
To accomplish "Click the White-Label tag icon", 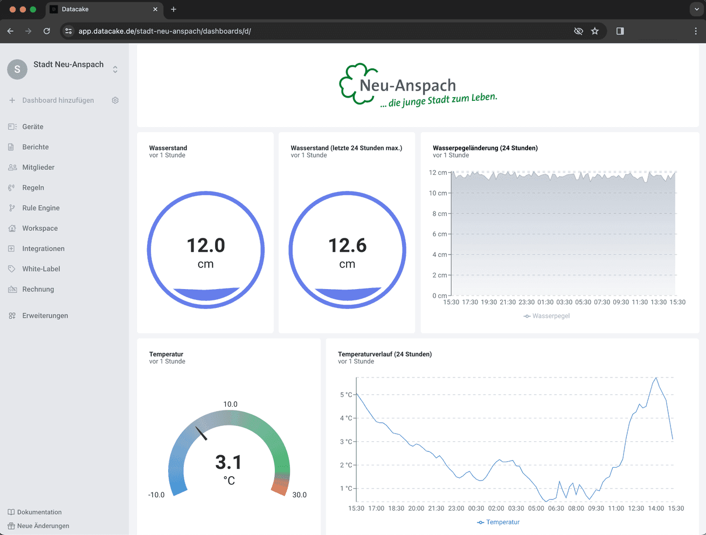I will click(x=12, y=269).
